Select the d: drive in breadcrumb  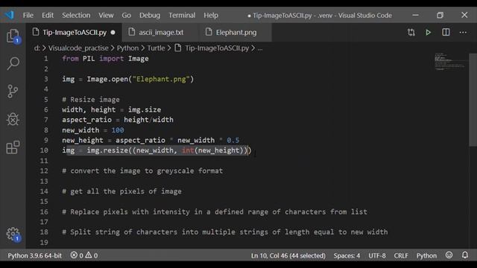37,48
